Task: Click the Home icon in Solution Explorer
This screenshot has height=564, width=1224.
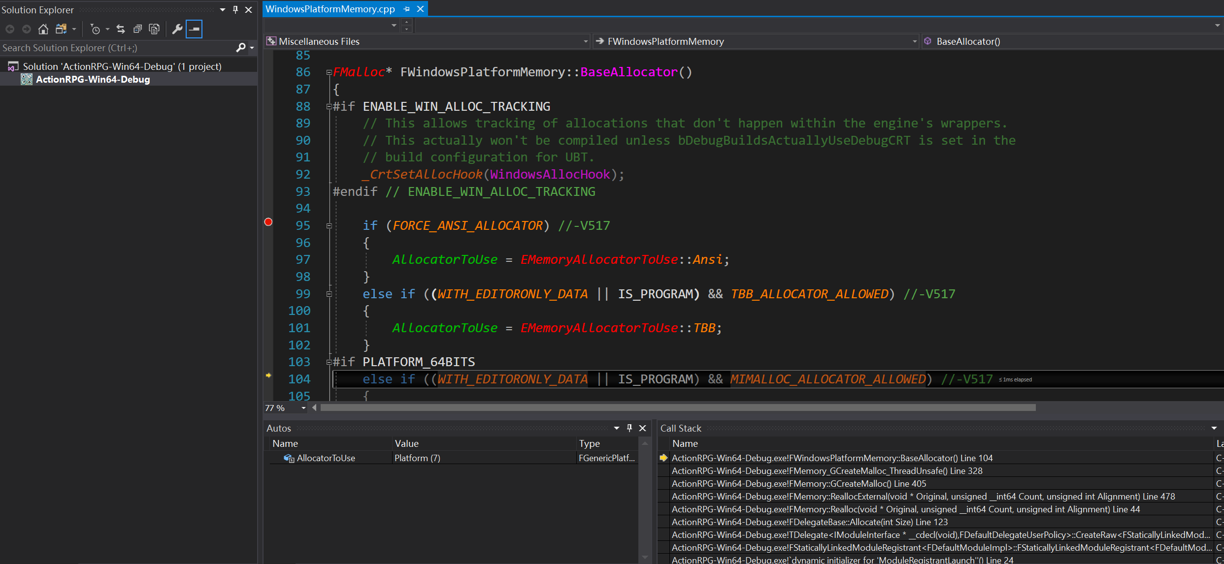Action: [x=43, y=29]
